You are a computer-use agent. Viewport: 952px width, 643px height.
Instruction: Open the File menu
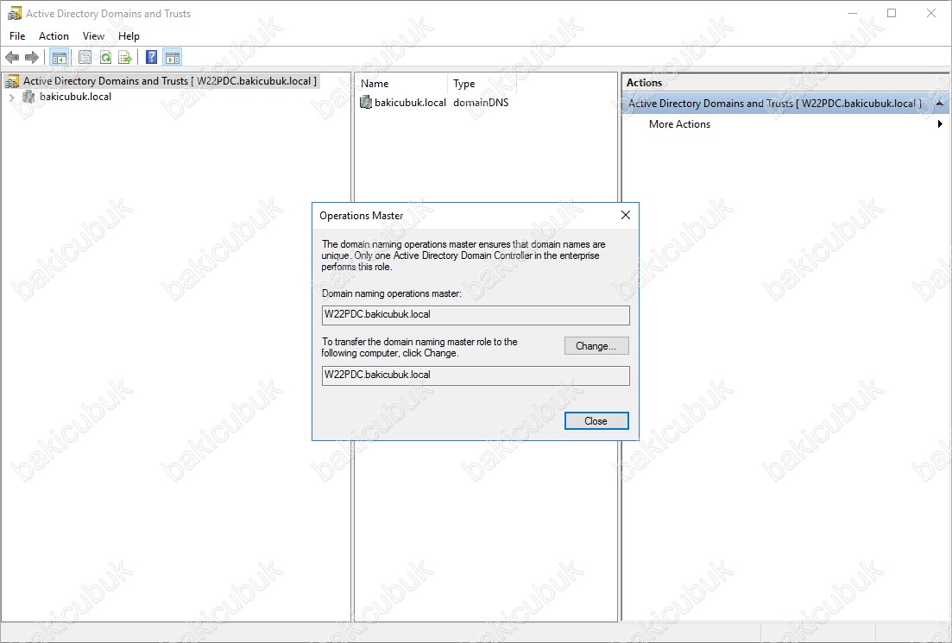pyautogui.click(x=17, y=36)
